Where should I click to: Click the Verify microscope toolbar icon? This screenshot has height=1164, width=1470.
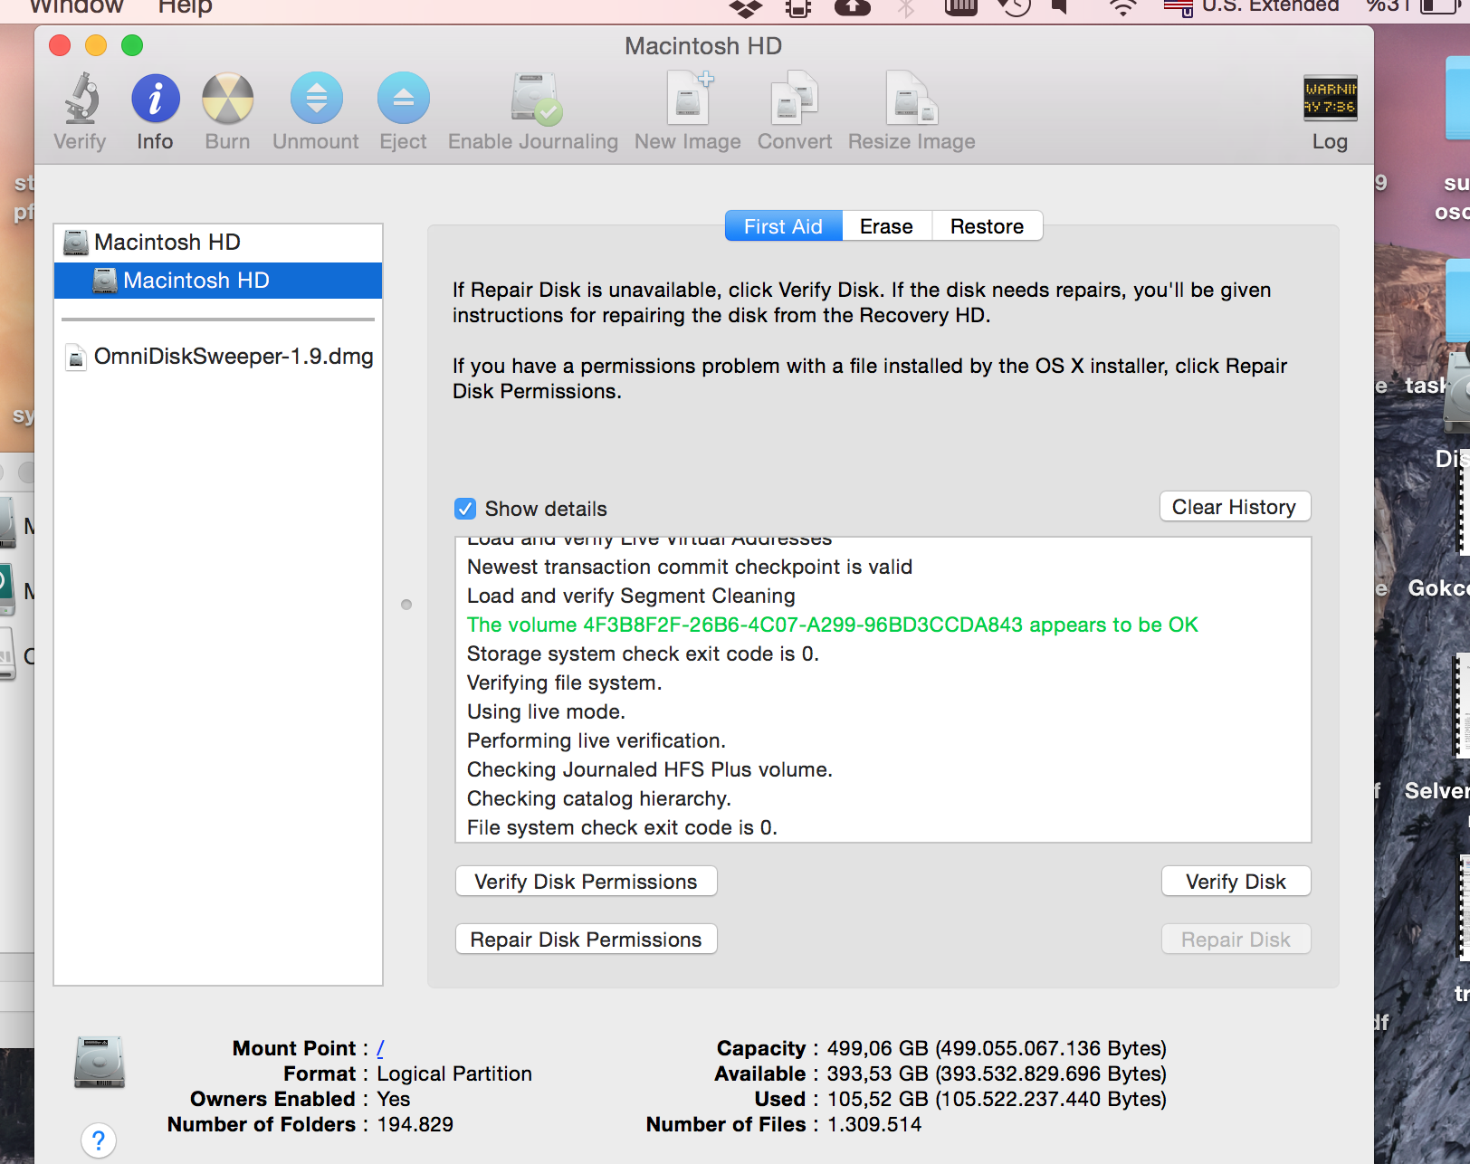pos(81,99)
